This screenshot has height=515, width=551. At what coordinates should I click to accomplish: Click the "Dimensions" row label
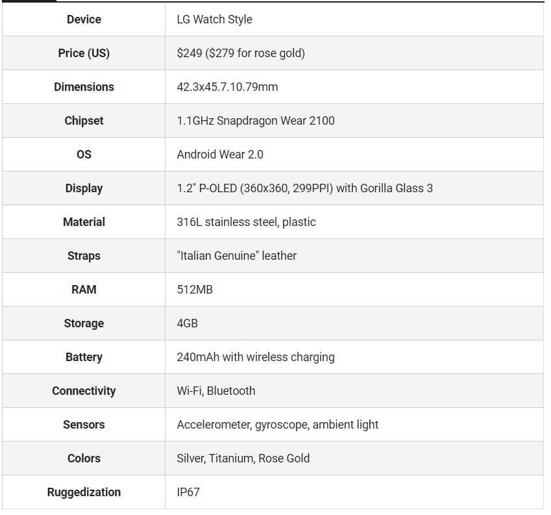pyautogui.click(x=84, y=87)
